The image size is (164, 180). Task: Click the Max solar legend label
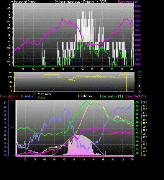(x=45, y=94)
